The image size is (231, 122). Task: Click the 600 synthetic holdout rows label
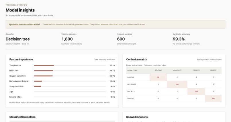(x=209, y=60)
